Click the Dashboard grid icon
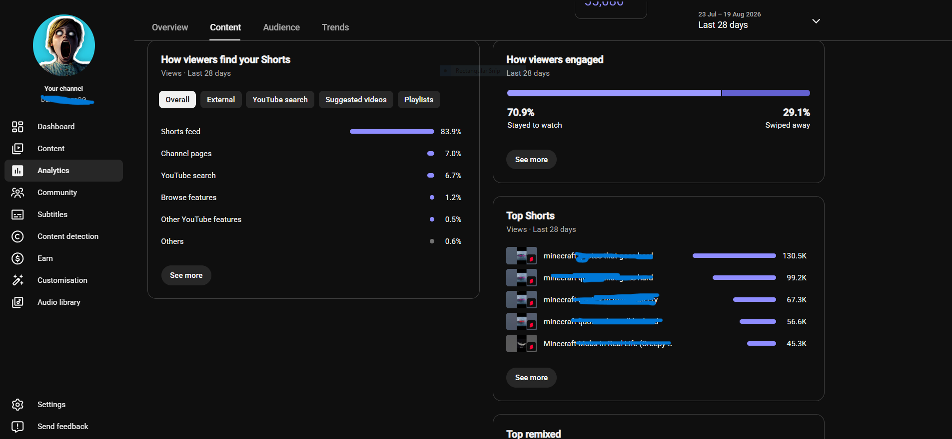Screen dimensions: 952x439 tap(17, 127)
